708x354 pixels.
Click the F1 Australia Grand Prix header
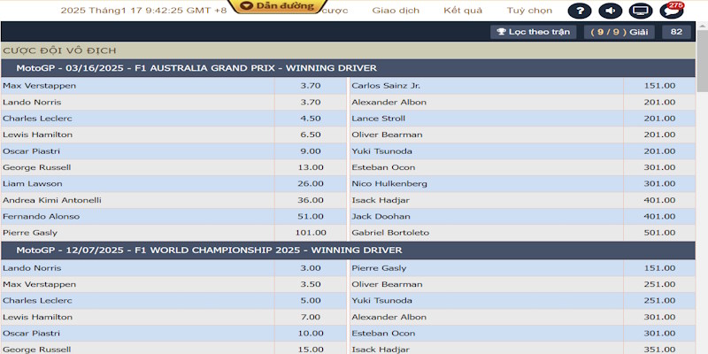[x=348, y=68]
